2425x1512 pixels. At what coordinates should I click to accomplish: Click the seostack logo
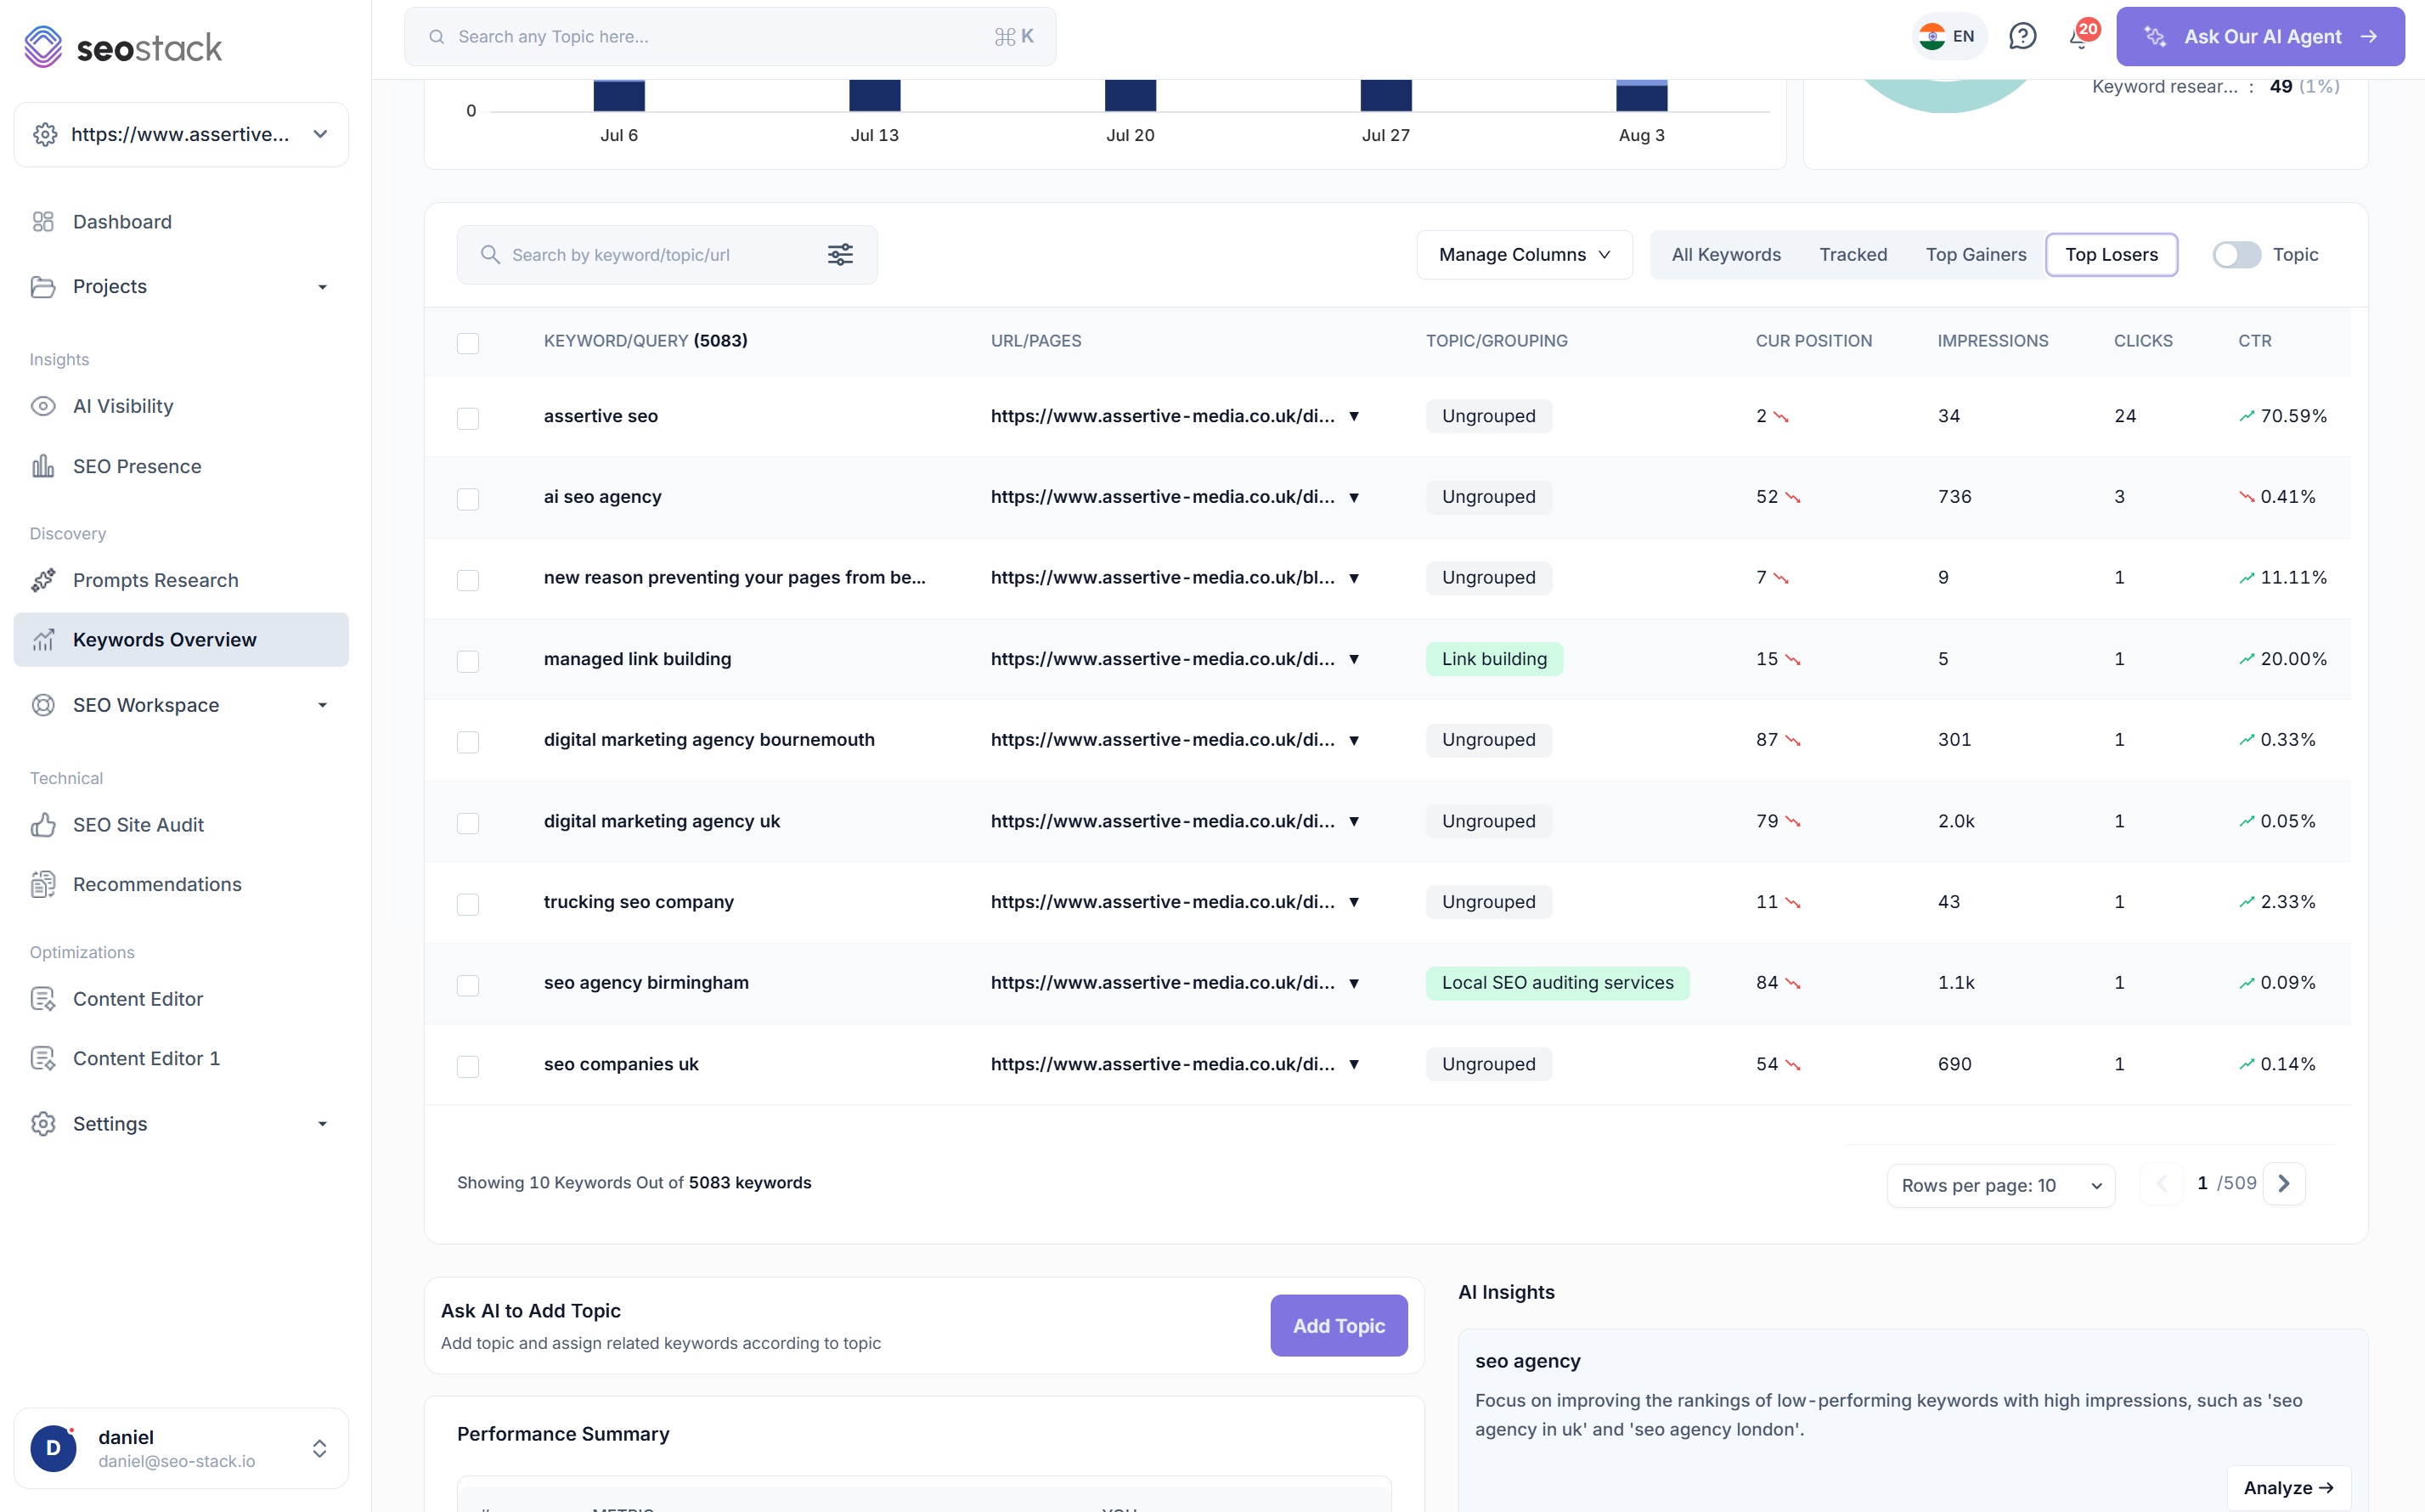tap(123, 46)
